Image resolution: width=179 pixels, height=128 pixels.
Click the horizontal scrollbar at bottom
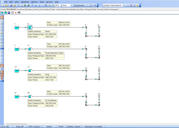[16, 124]
